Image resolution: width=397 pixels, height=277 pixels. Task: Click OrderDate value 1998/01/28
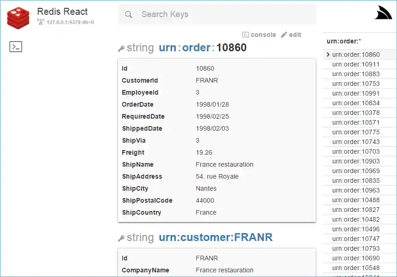click(212, 104)
